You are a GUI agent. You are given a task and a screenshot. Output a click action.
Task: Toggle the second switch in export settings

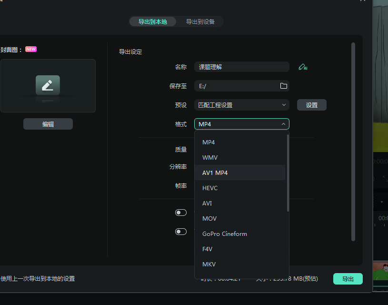(x=181, y=232)
